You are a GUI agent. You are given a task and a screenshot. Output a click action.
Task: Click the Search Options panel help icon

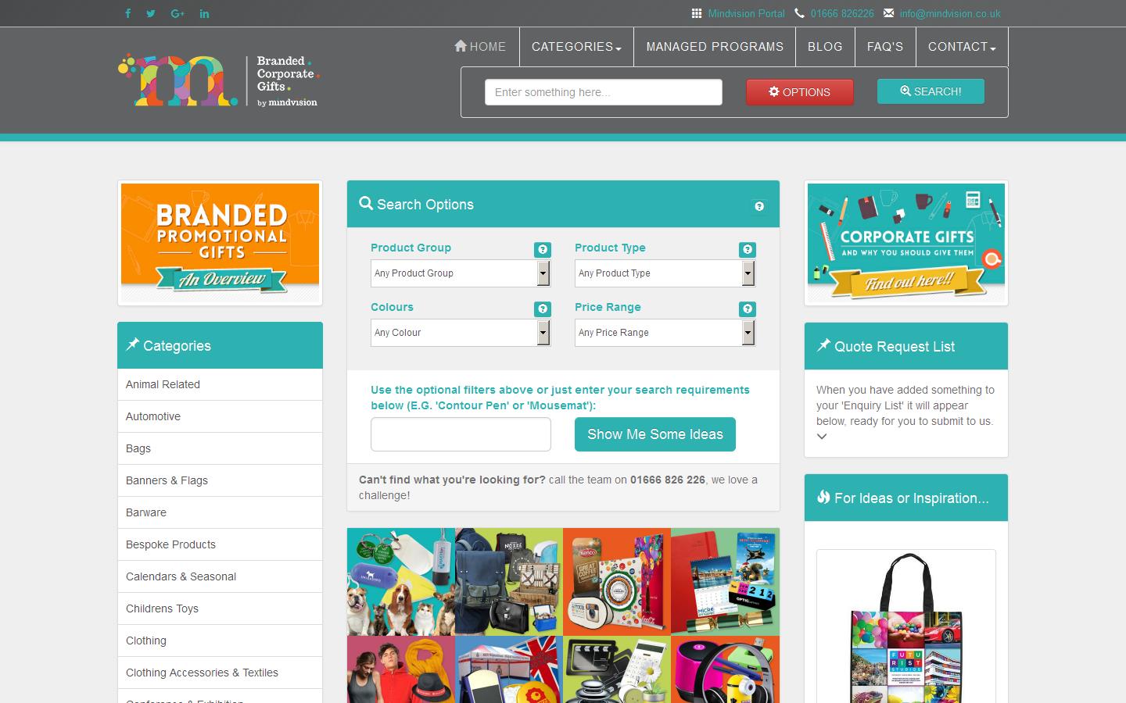pyautogui.click(x=758, y=205)
